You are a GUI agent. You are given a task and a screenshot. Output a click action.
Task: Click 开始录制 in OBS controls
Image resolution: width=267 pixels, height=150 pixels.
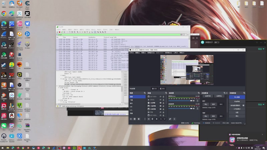click(237, 102)
